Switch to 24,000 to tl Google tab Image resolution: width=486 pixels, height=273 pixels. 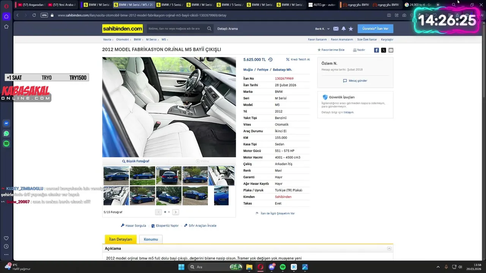click(418, 5)
